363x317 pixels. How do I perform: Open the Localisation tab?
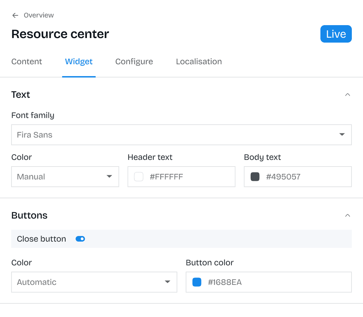[x=199, y=61]
